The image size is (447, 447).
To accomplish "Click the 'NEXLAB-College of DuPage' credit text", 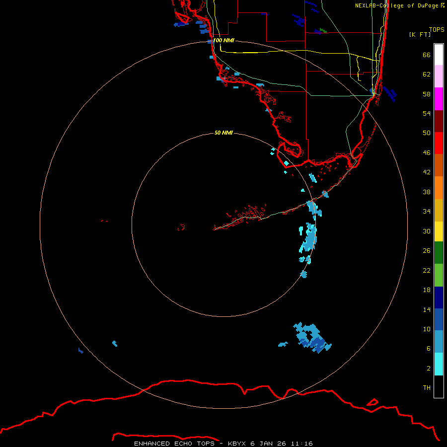I will (396, 5).
